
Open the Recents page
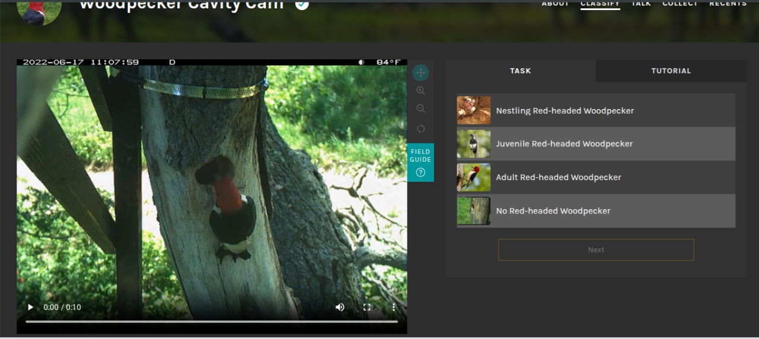pos(728,4)
